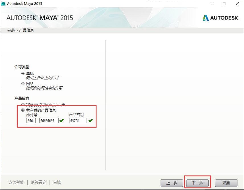Click the serial number field 66666666

(49, 120)
